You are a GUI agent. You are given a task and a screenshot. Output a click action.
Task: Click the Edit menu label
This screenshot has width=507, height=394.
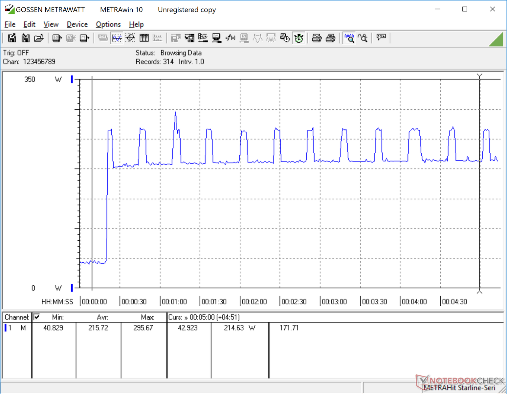[x=29, y=24]
